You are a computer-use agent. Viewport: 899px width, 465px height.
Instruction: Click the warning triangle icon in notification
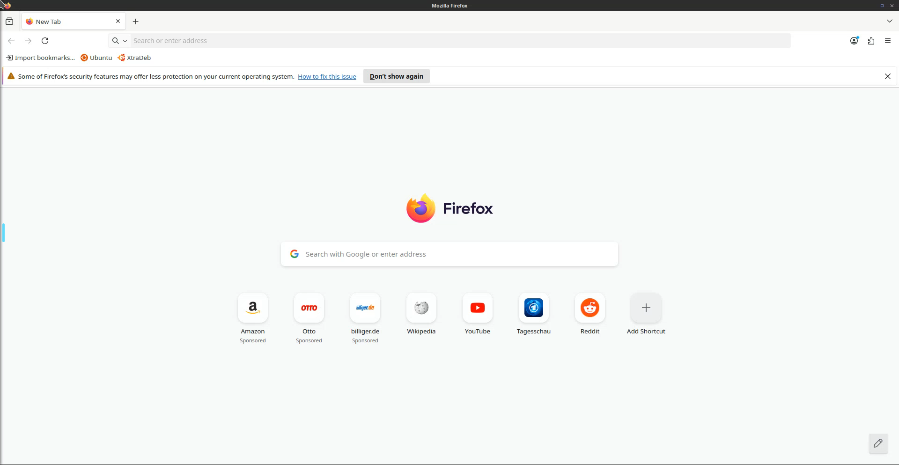[11, 76]
